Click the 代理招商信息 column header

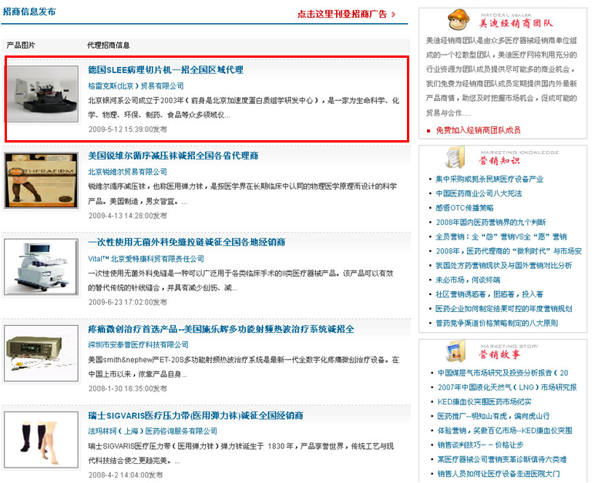coord(109,45)
